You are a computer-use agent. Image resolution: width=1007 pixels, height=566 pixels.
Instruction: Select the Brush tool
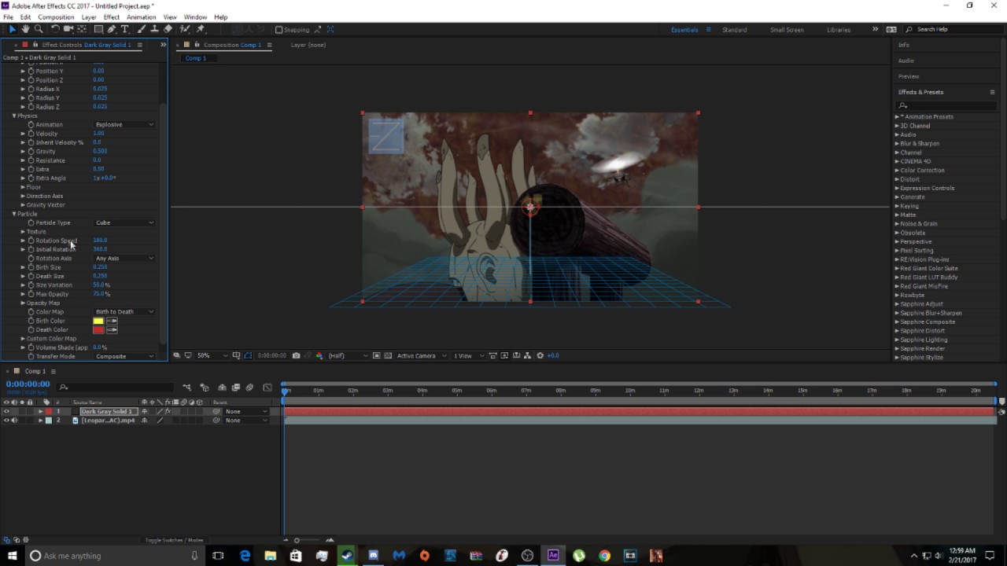pyautogui.click(x=142, y=29)
